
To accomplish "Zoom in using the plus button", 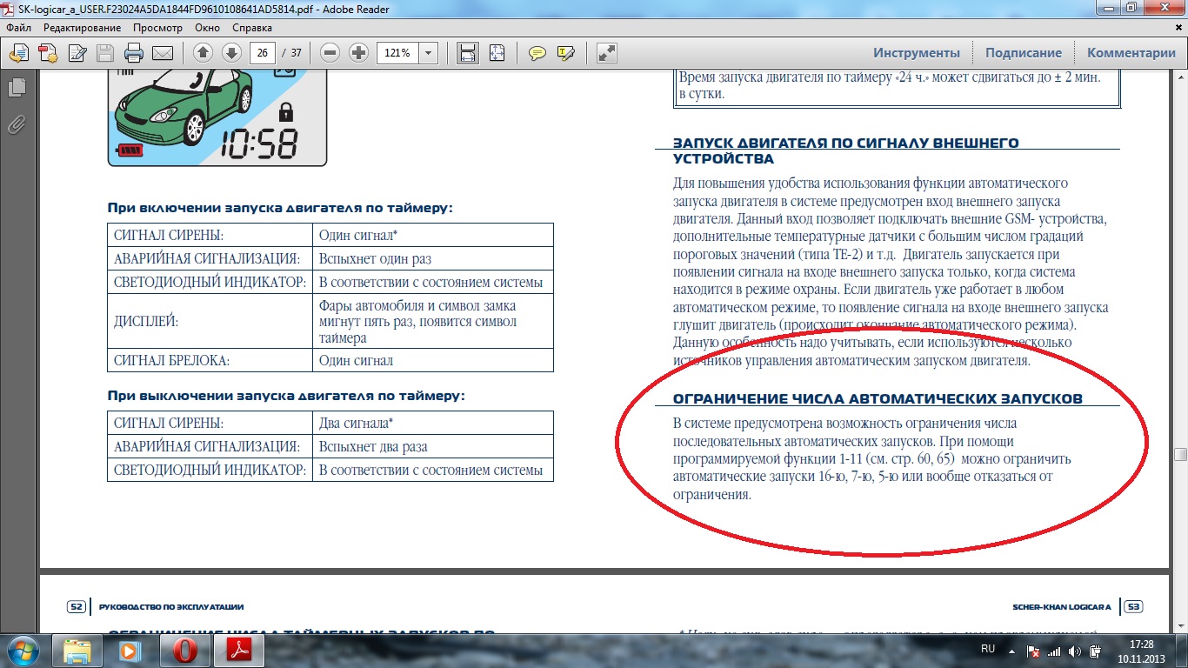I will [358, 53].
